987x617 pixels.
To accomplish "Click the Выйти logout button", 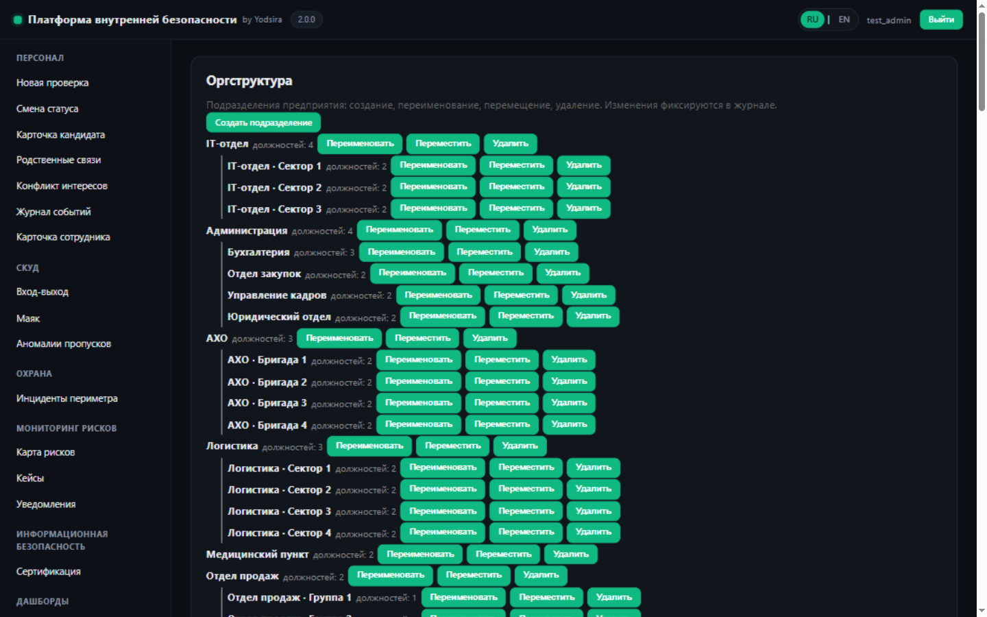I will pyautogui.click(x=941, y=19).
